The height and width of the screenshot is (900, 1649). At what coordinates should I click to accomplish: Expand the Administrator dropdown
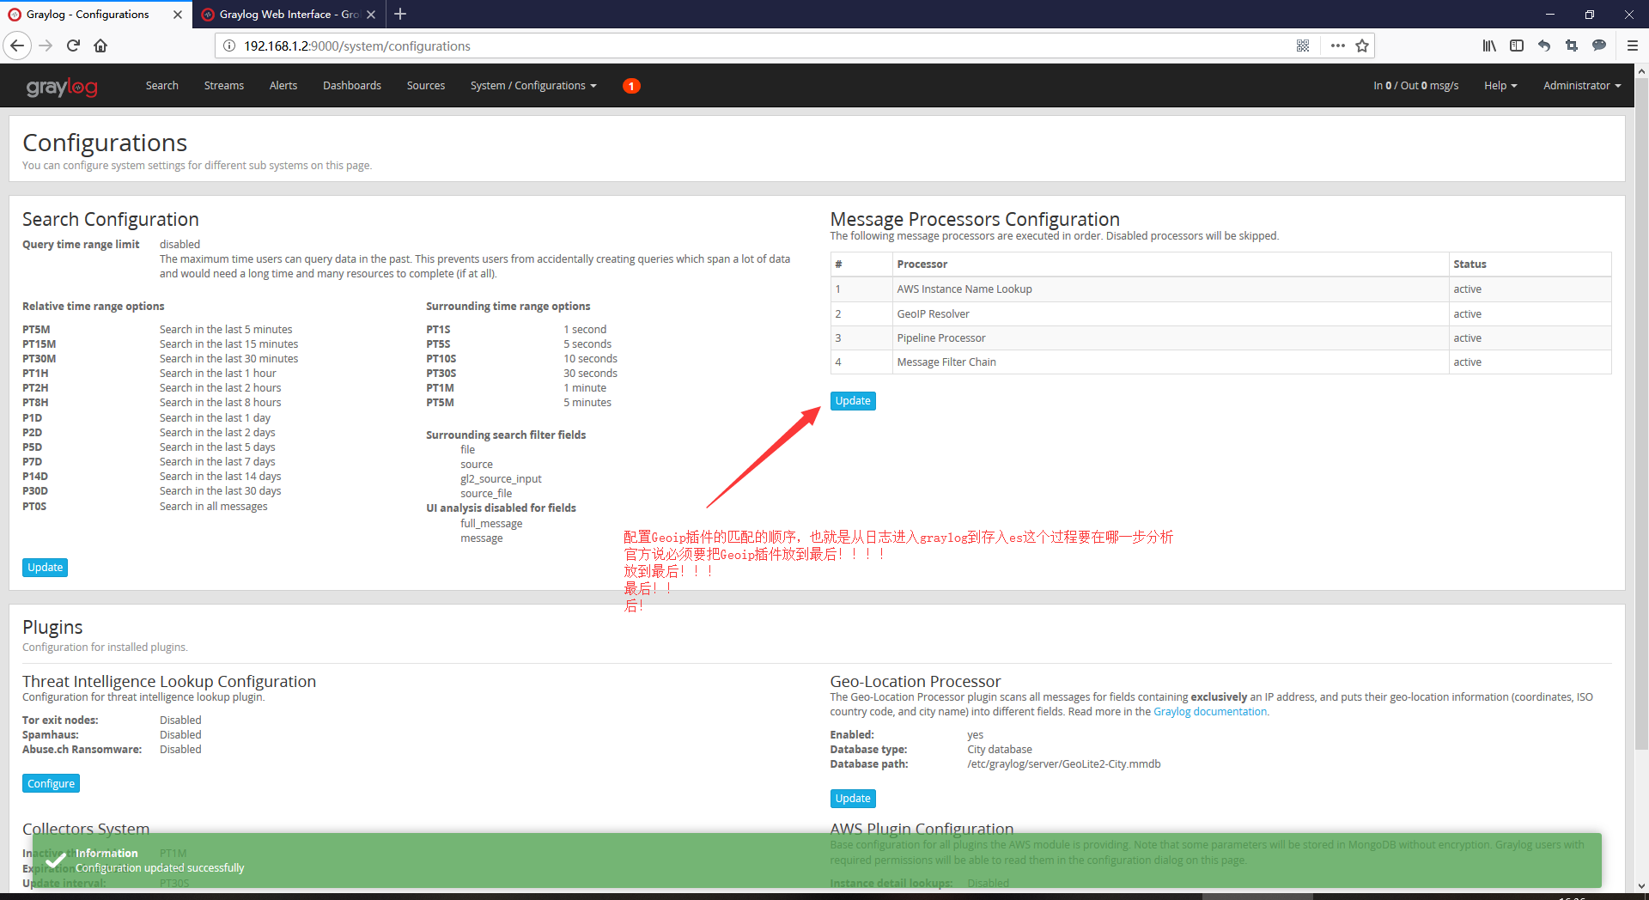coord(1582,86)
